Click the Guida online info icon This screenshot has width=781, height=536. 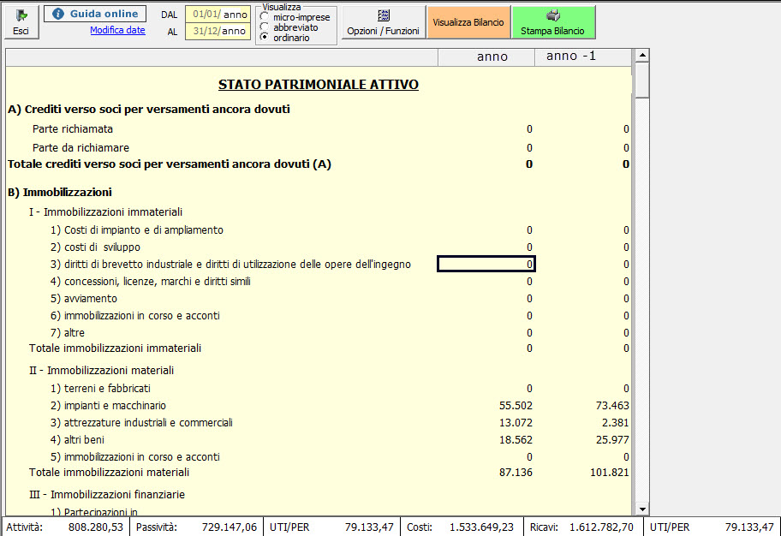click(x=58, y=15)
